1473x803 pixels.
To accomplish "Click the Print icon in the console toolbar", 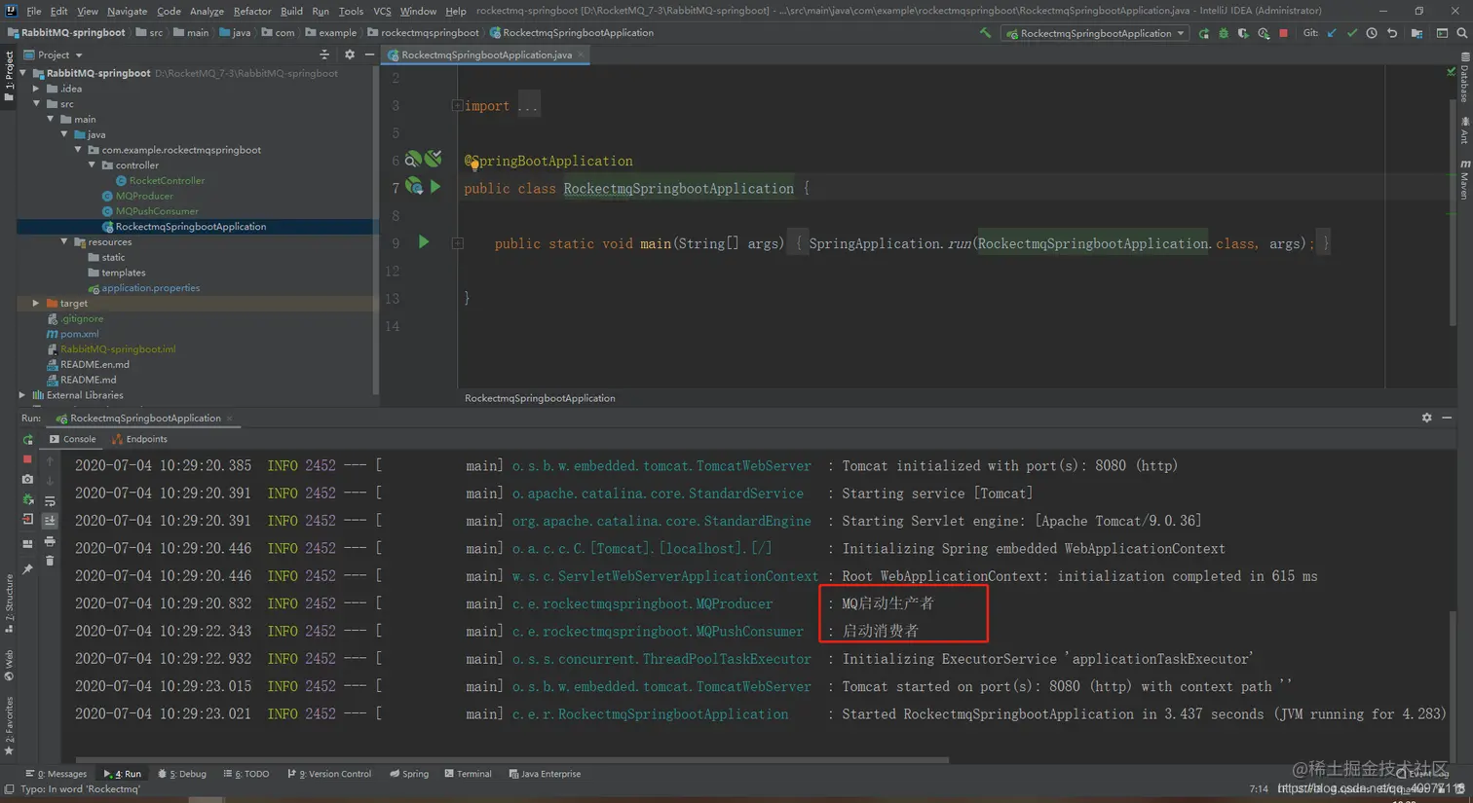I will pos(50,541).
